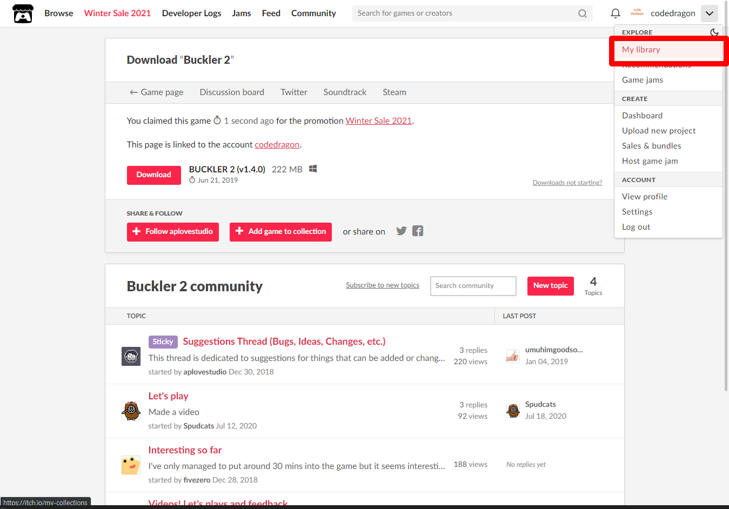Viewport: 729px width, 509px height.
Task: Open Soundtrack tab link
Action: coord(345,92)
